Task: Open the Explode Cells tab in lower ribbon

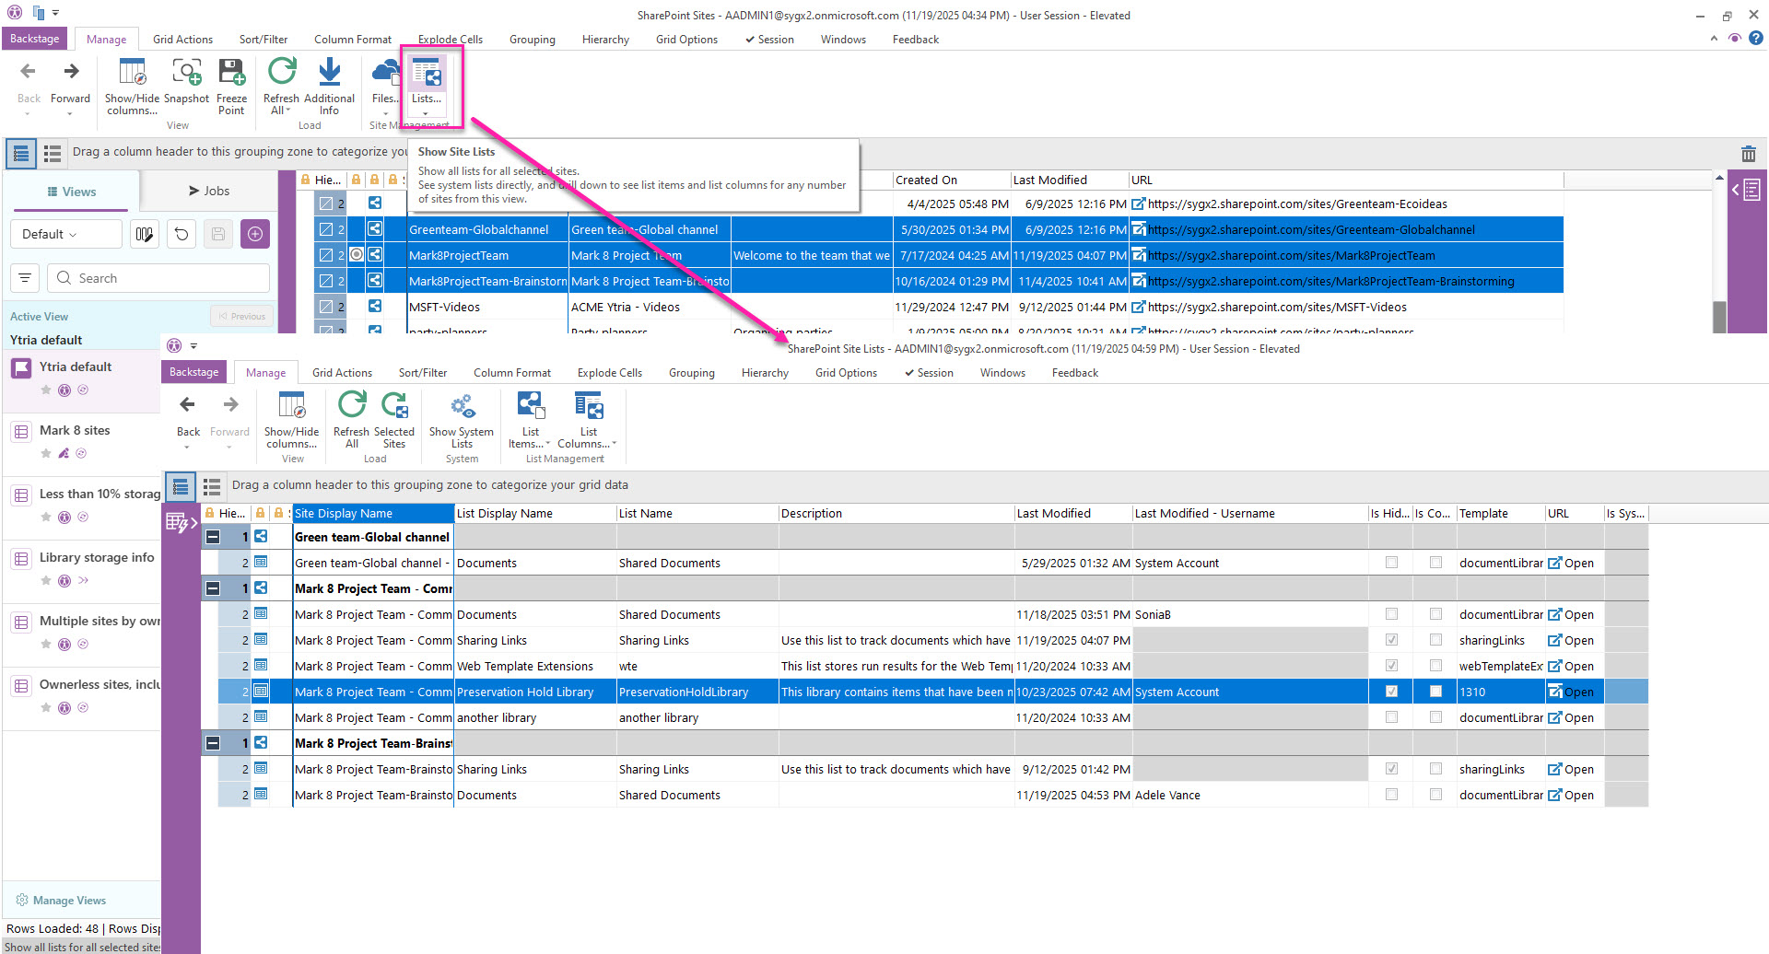Action: coord(609,373)
